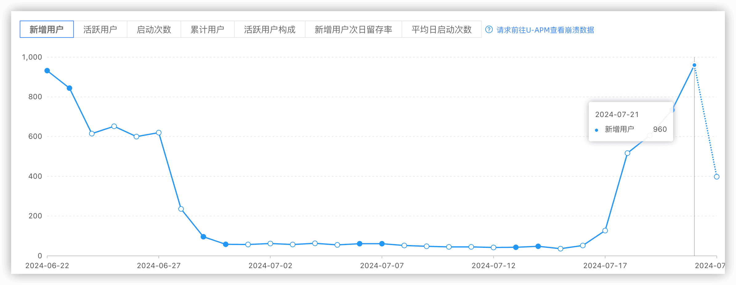This screenshot has width=736, height=285.
Task: View the 活跃用户构成 tab
Action: coord(269,29)
